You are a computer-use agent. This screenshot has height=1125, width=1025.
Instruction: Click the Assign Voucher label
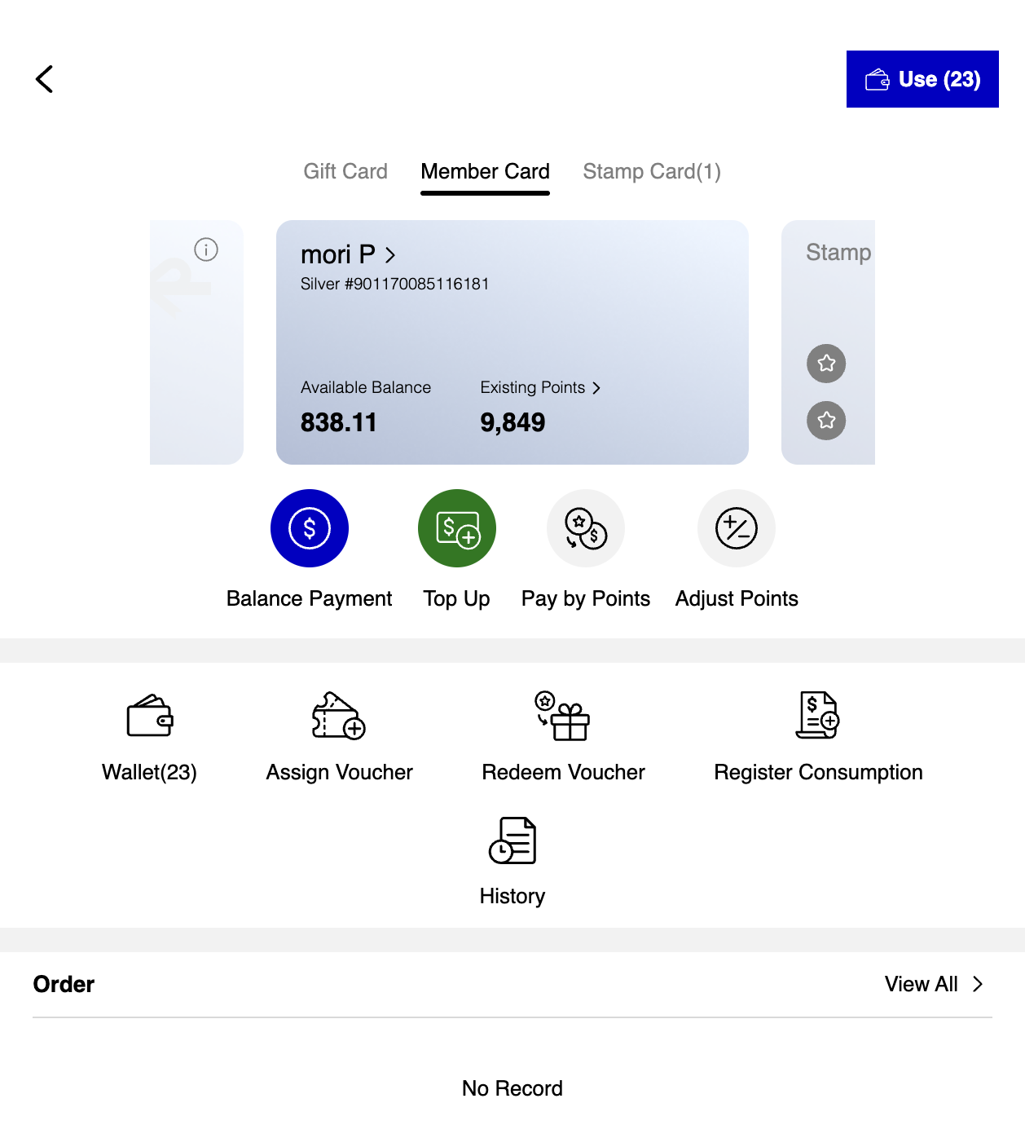[339, 772]
